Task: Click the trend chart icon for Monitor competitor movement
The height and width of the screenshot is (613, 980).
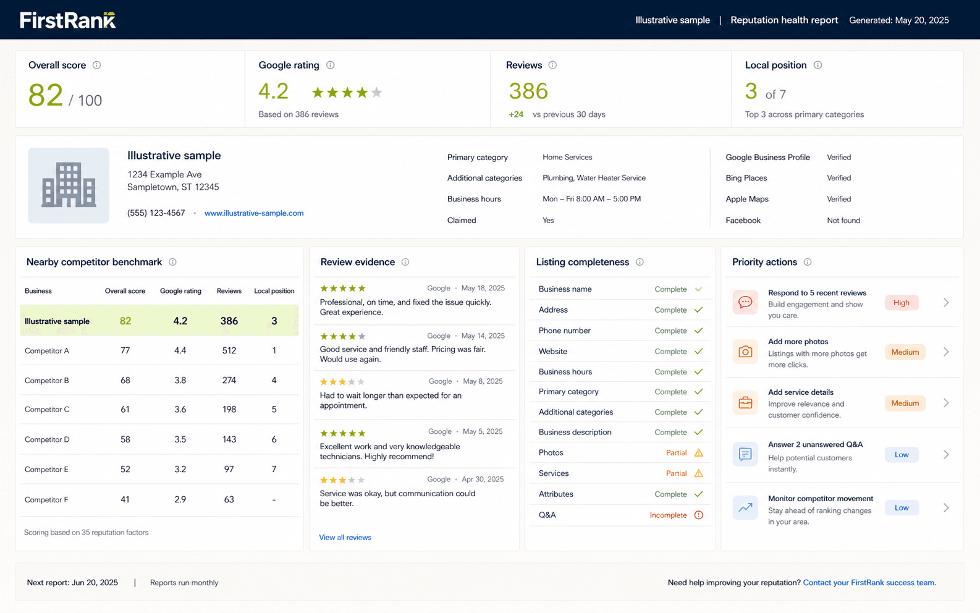Action: tap(745, 507)
